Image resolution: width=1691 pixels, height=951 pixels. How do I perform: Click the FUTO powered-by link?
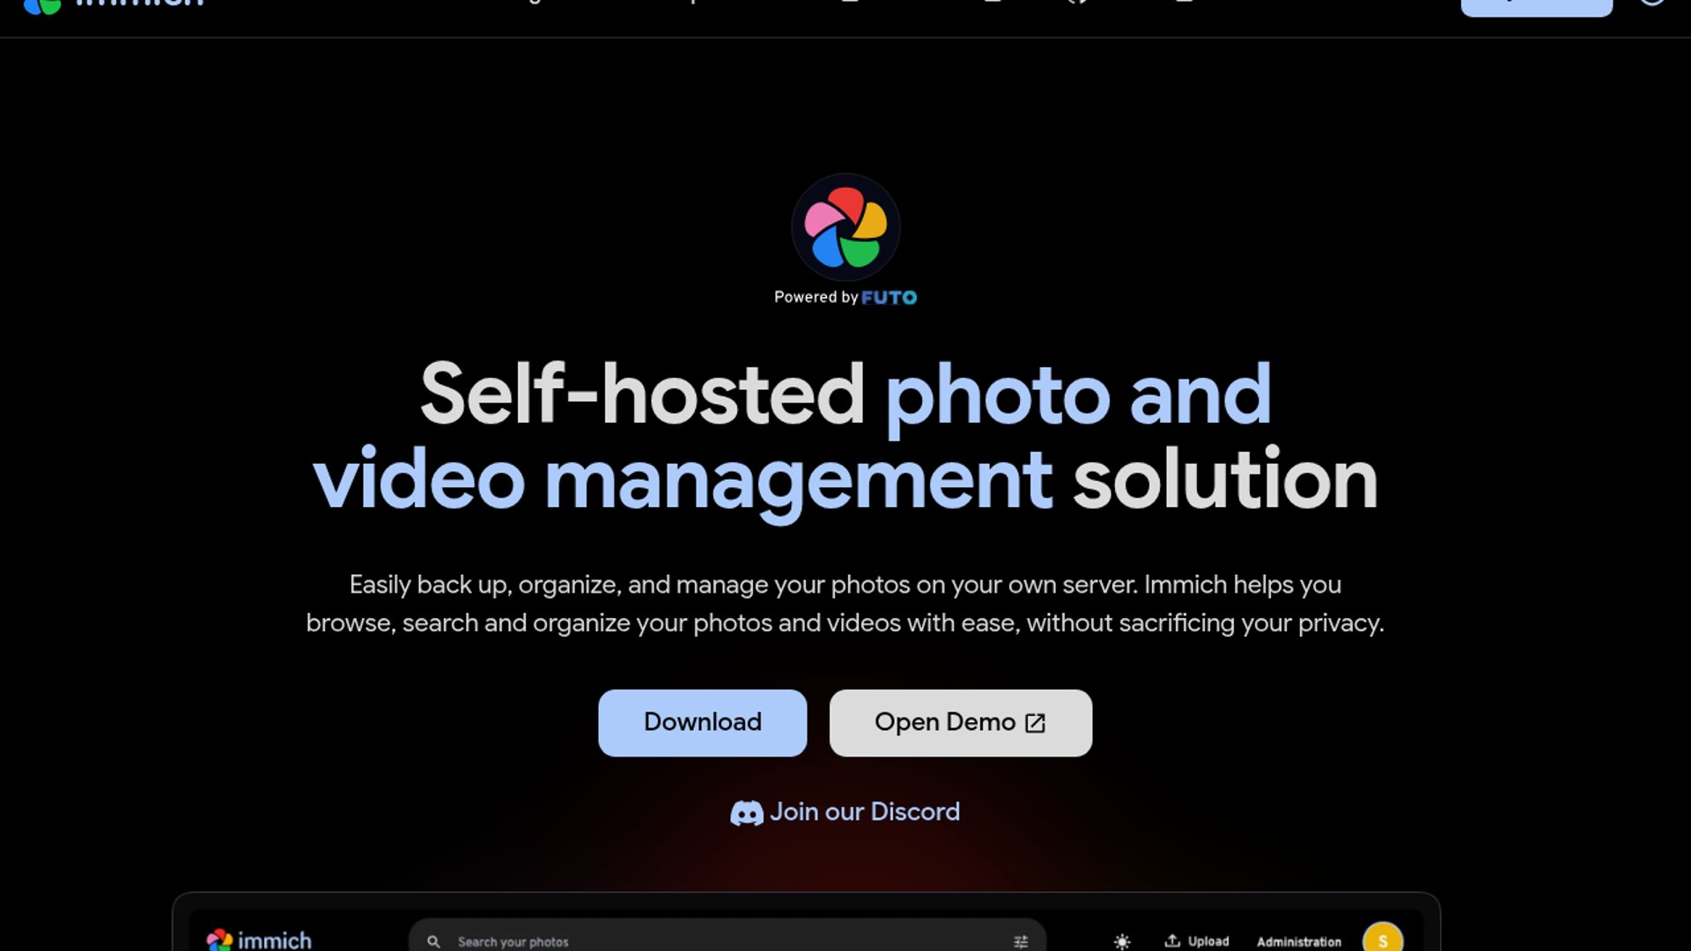[889, 298]
